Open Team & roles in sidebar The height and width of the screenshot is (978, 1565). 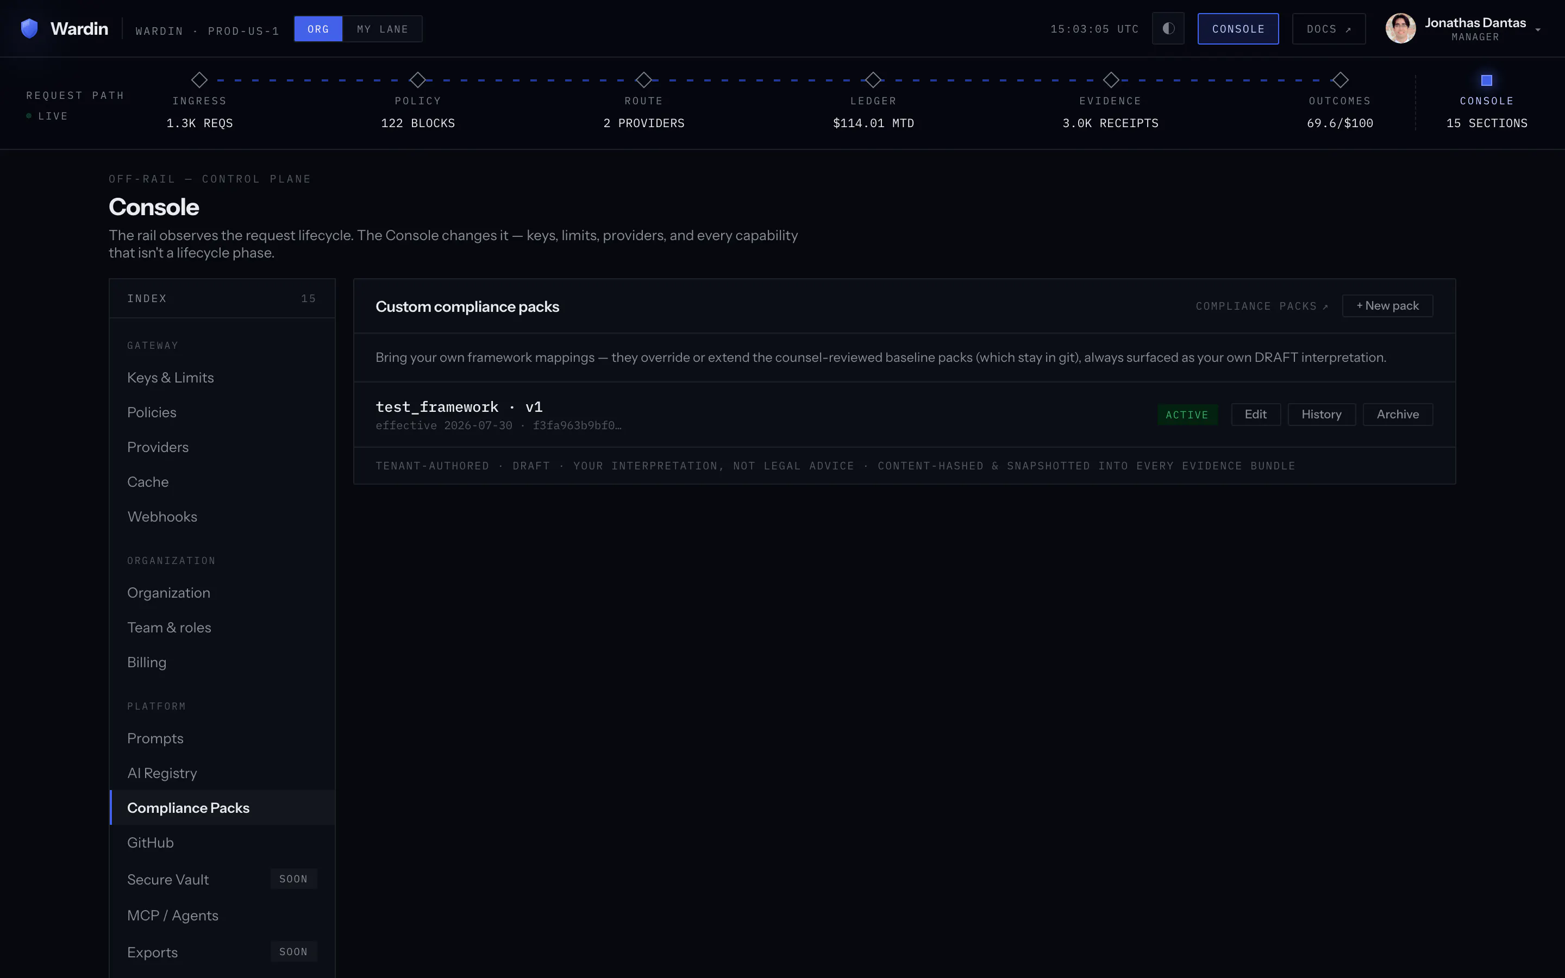click(222, 628)
